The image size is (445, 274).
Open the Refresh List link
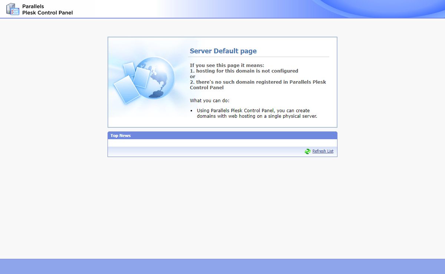[323, 151]
